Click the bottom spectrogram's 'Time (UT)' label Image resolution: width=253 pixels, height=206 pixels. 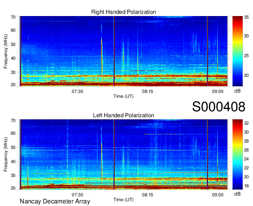pos(124,200)
